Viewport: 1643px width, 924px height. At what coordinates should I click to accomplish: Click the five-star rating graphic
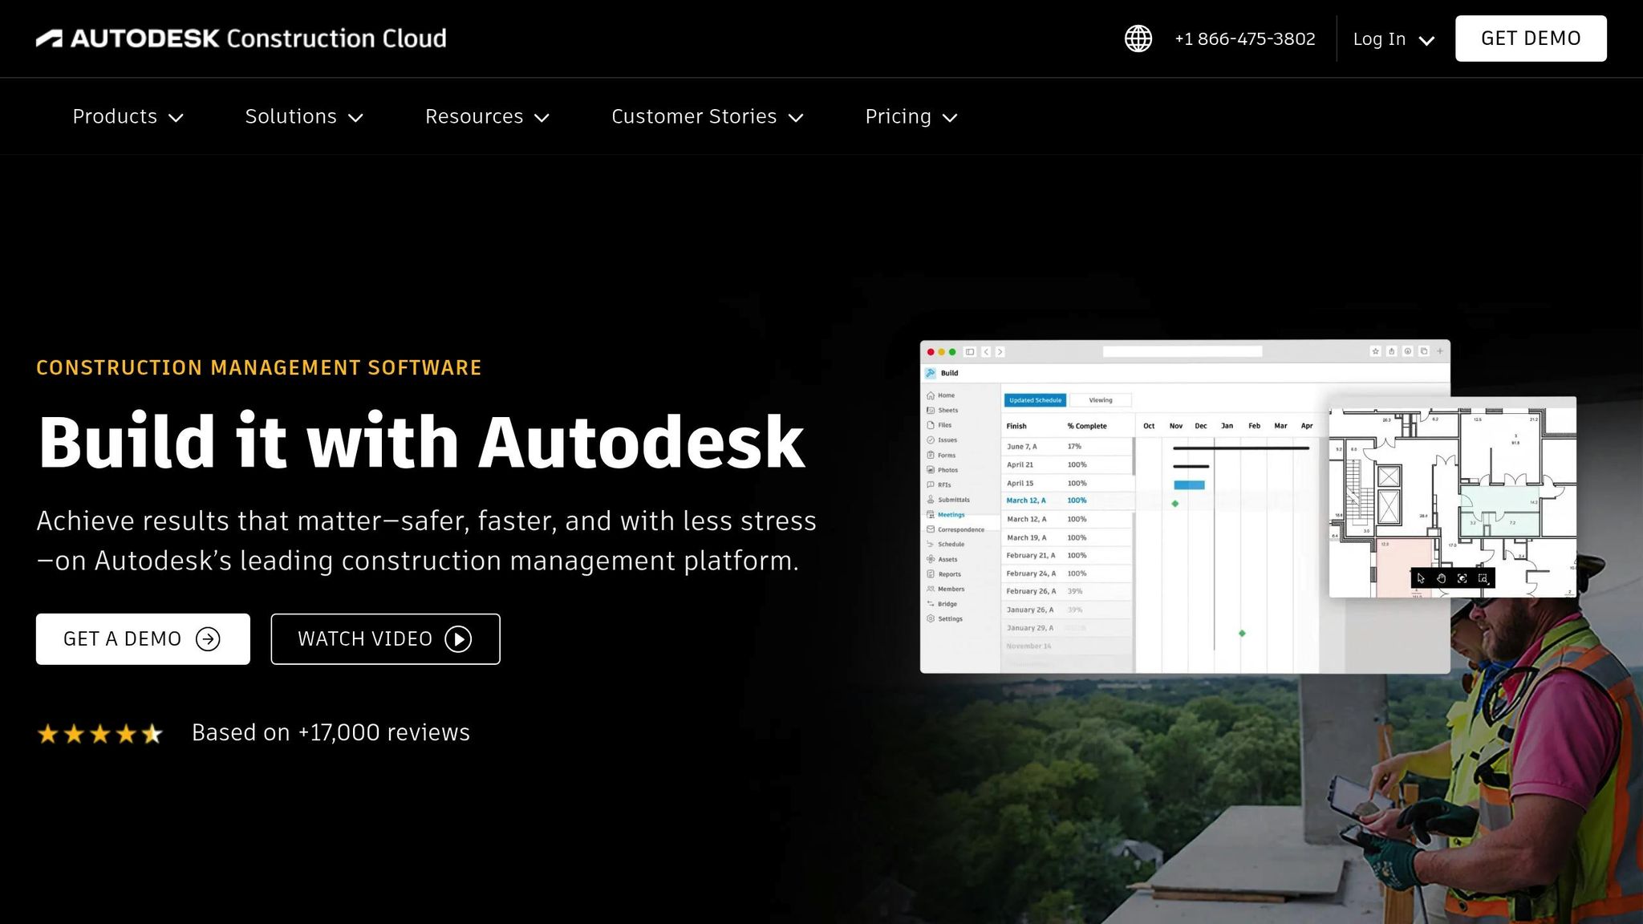coord(100,734)
